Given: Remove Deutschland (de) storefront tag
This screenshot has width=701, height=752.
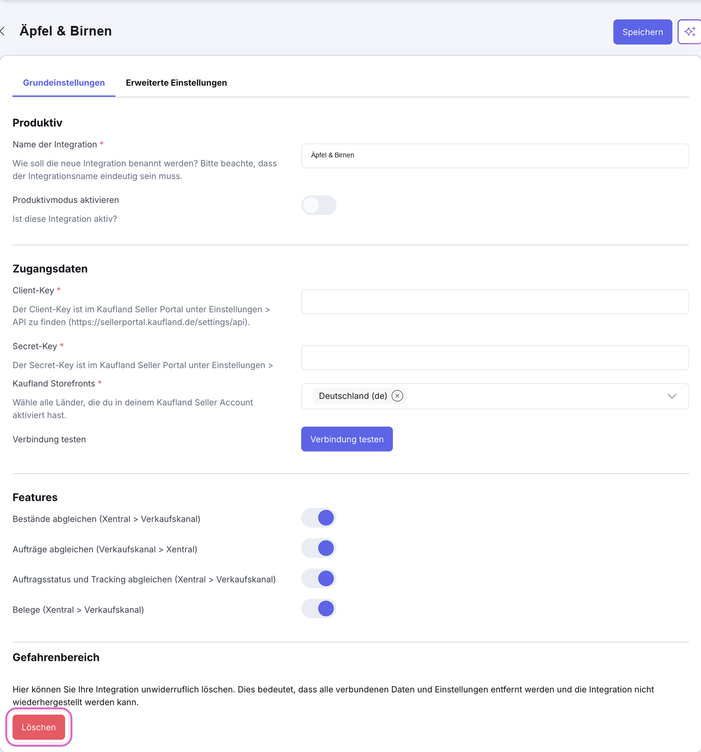Looking at the screenshot, I should 397,396.
